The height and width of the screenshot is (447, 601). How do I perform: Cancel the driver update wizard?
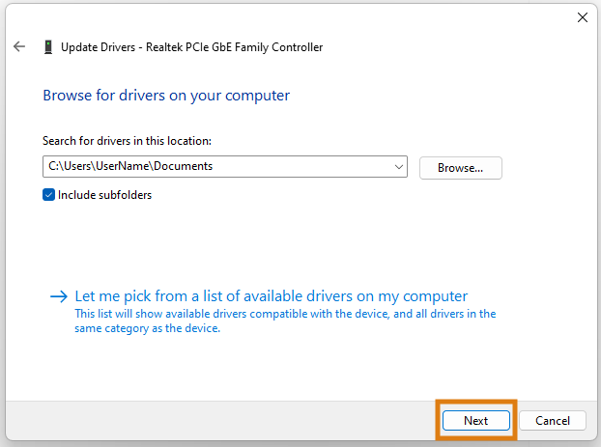553,421
